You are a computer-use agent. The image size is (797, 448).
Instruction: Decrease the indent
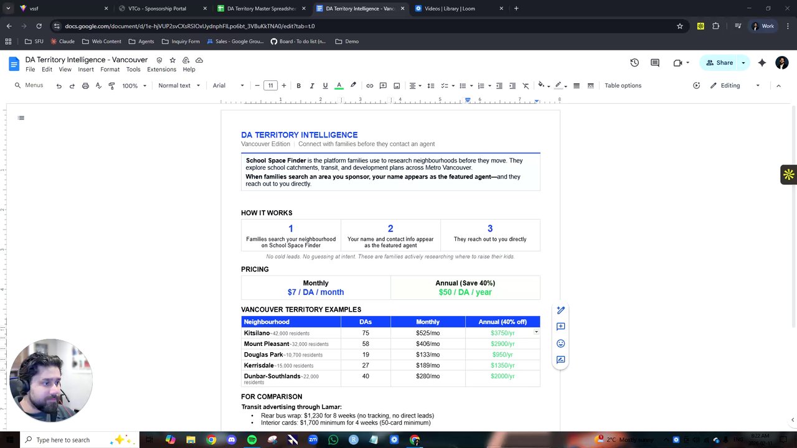[x=499, y=86]
